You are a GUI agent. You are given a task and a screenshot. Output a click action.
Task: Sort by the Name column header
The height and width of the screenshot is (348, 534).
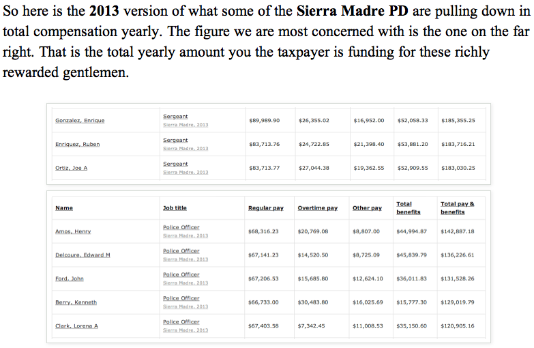pos(64,207)
